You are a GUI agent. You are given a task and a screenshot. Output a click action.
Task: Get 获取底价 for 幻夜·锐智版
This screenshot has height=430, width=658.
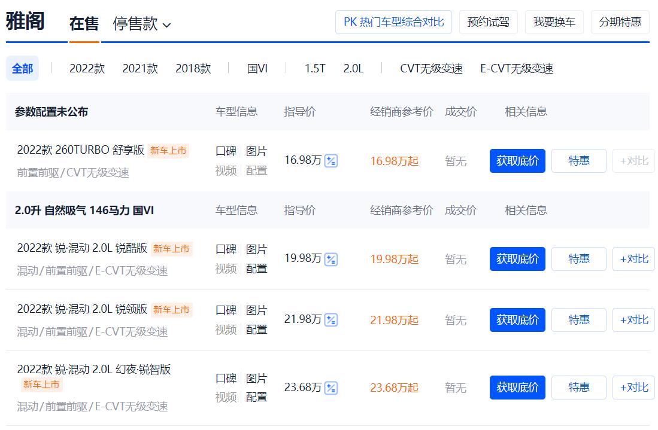[x=517, y=388]
